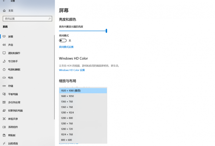
Task: Toggle the 夜间模式 switch
Action: (x=63, y=40)
